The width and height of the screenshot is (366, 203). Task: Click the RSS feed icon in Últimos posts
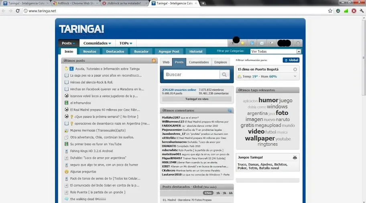click(x=154, y=61)
